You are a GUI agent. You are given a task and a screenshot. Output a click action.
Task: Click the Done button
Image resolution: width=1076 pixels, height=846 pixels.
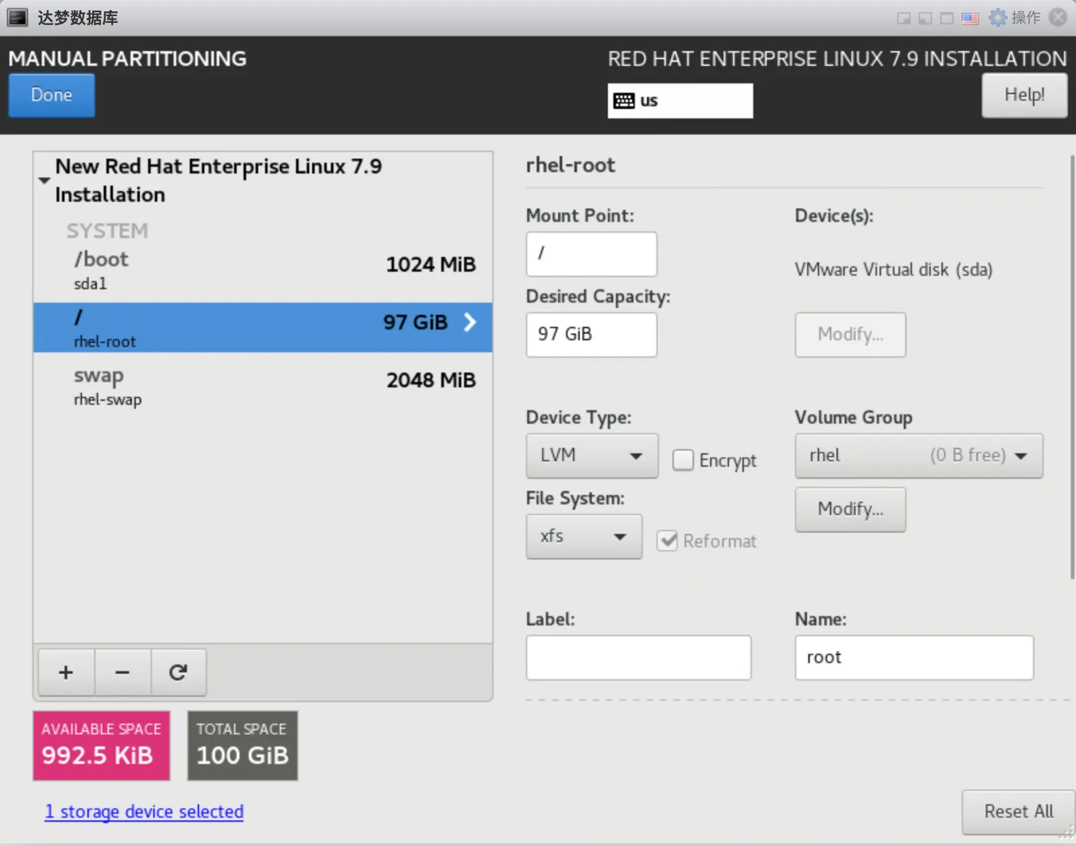[51, 95]
